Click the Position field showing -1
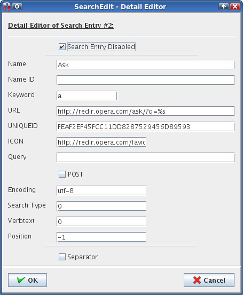The image size is (243, 295). tap(101, 237)
